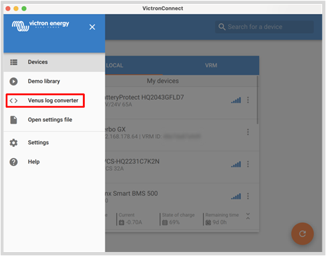Click the Help question mark icon
The width and height of the screenshot is (326, 256).
[x=14, y=162]
